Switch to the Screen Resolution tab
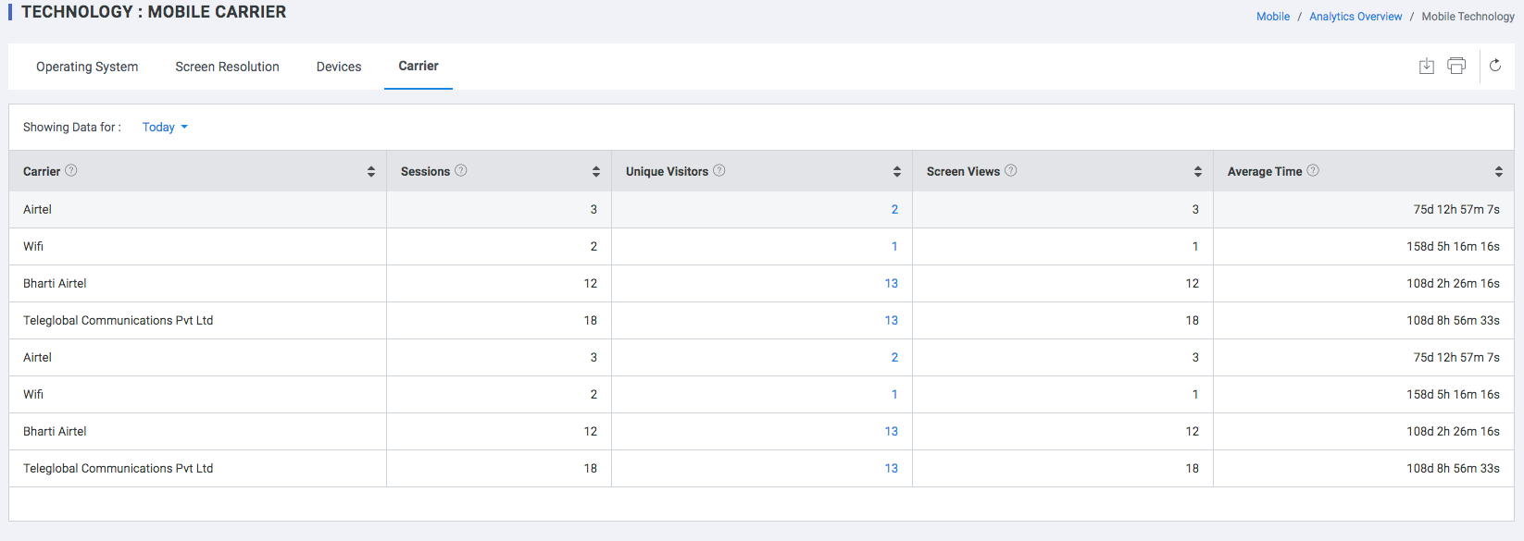This screenshot has height=541, width=1524. pyautogui.click(x=227, y=67)
